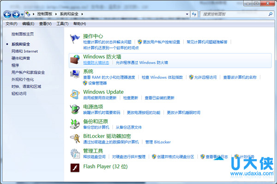Click the Control Panel icon in address bar
The width and height of the screenshot is (277, 184).
(28, 14)
